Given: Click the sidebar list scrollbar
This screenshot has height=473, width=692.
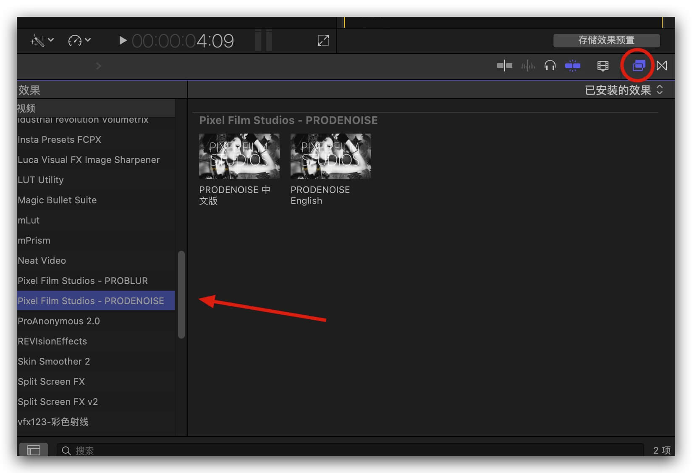Looking at the screenshot, I should (181, 294).
